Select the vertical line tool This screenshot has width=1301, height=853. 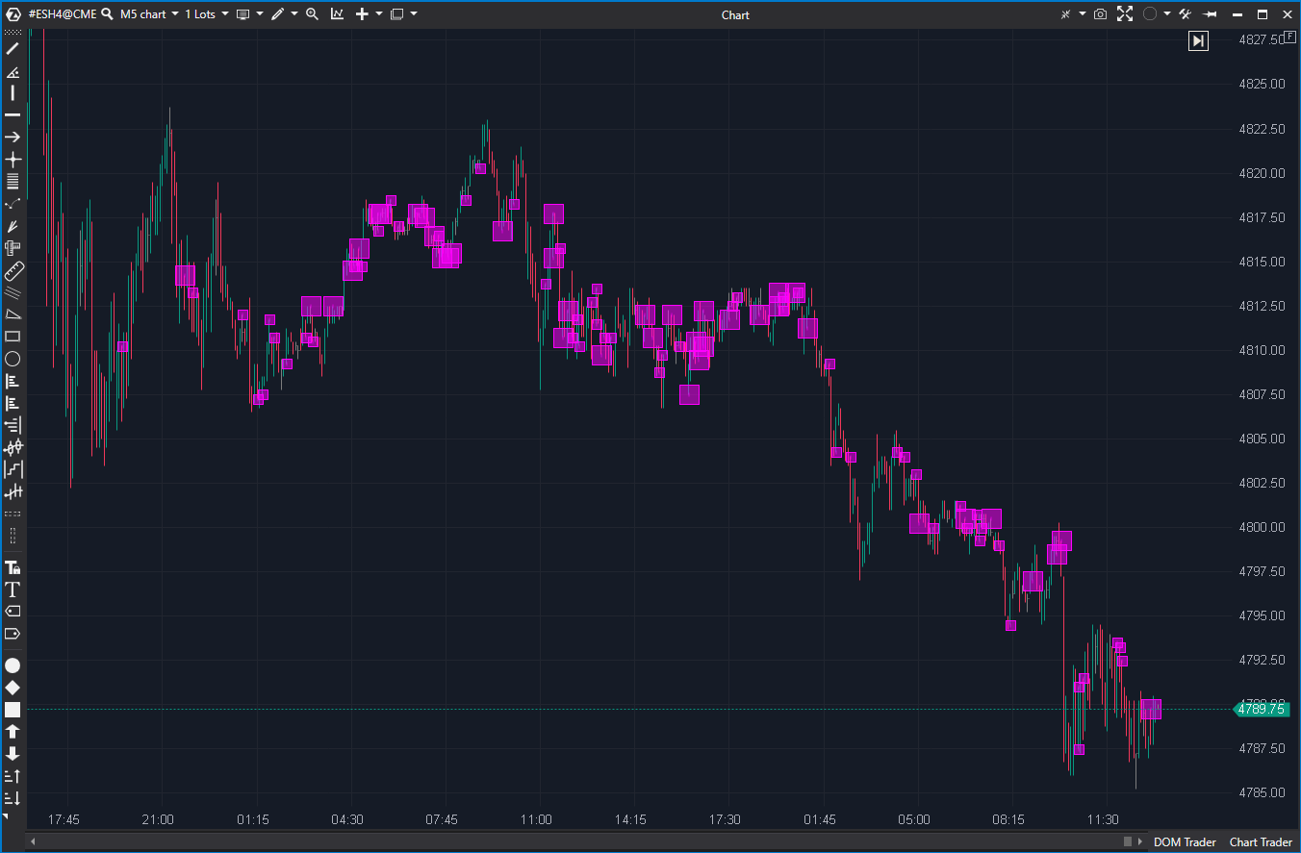13,93
